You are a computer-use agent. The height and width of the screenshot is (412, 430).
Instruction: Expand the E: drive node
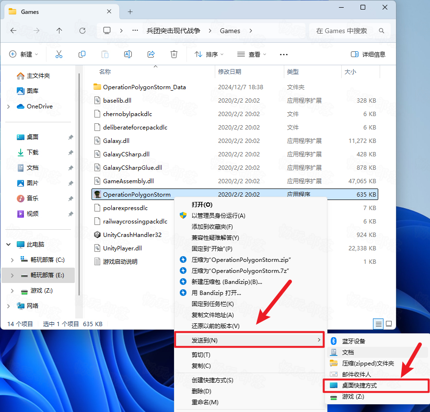[x=12, y=275]
